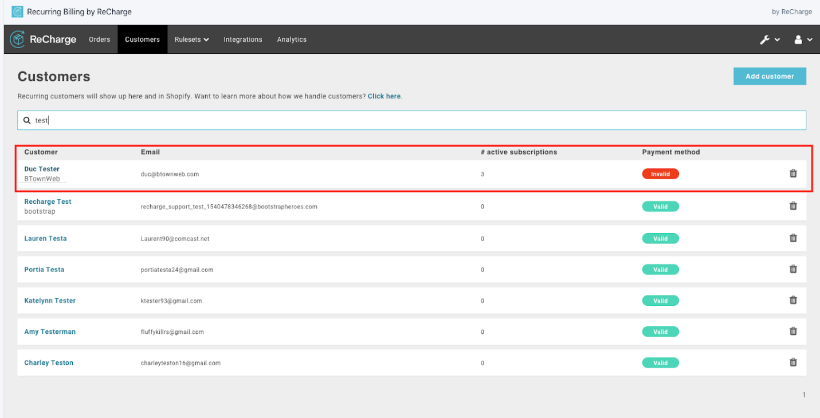Open the Duc Tester customer profile
This screenshot has height=418, width=820.
pyautogui.click(x=42, y=169)
